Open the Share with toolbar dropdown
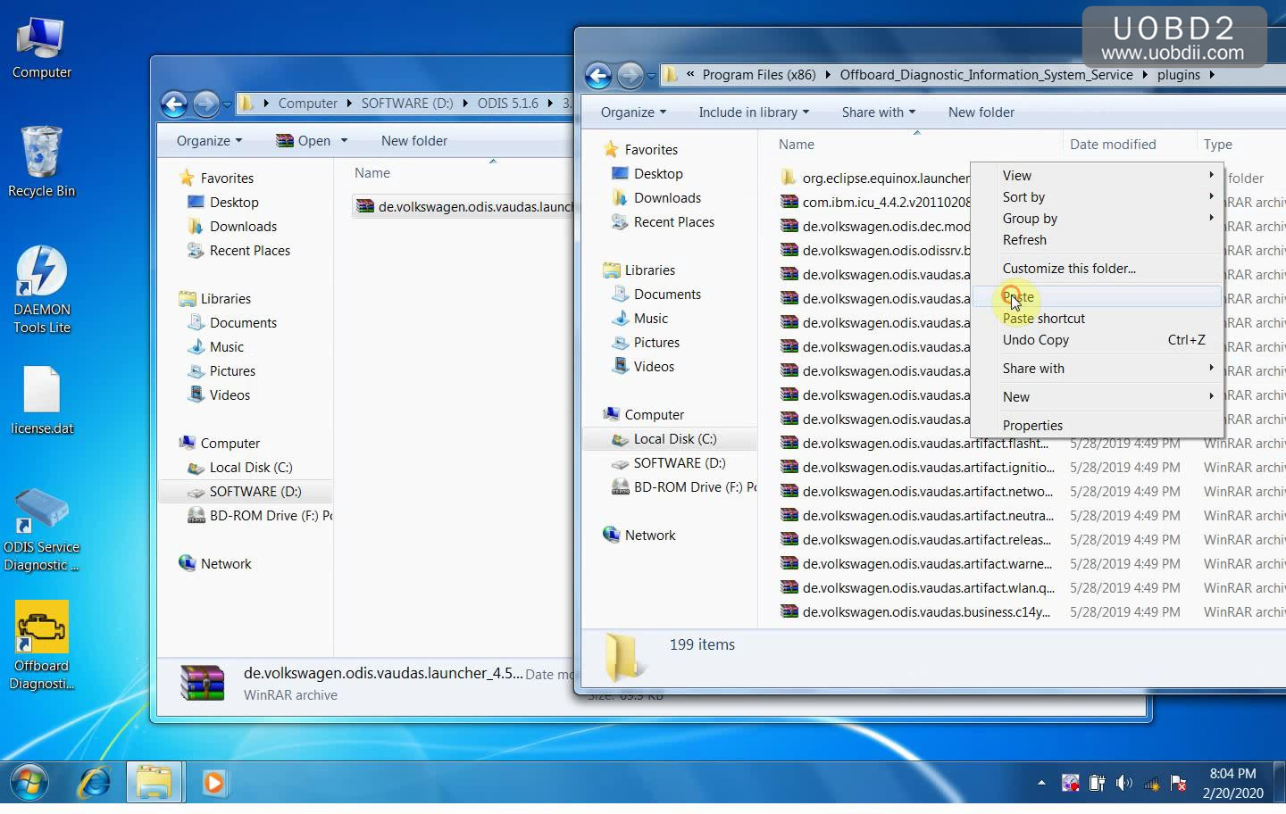The height and width of the screenshot is (814, 1286). point(877,112)
